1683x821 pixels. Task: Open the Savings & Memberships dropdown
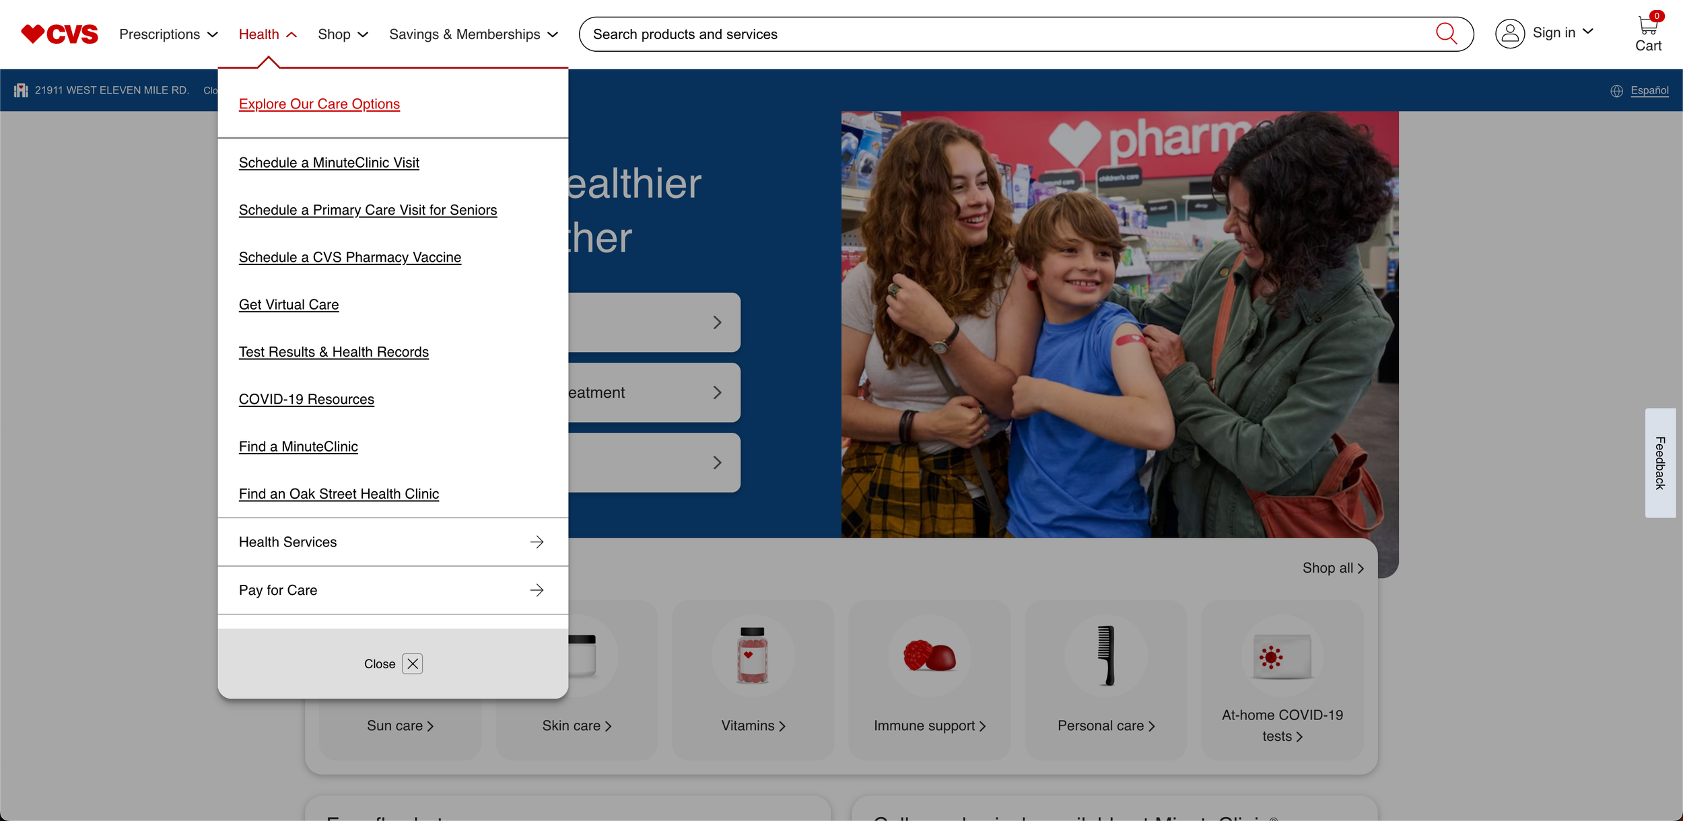474,34
